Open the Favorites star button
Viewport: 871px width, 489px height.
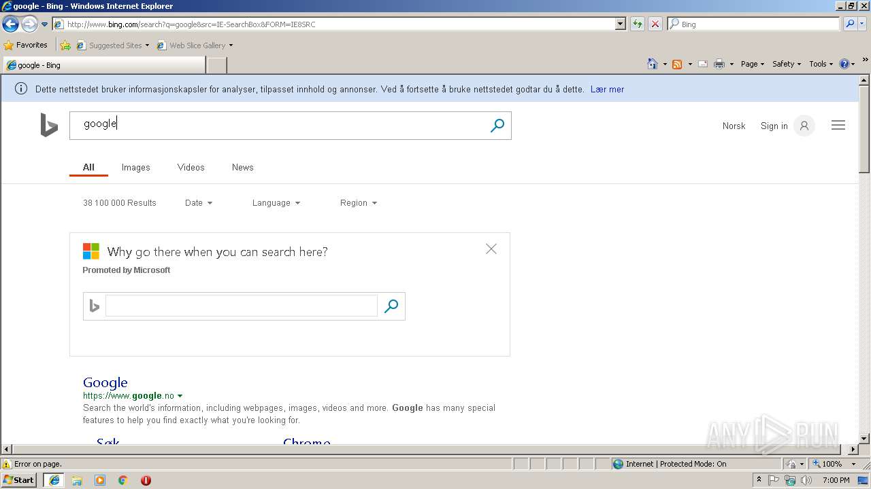coord(26,45)
